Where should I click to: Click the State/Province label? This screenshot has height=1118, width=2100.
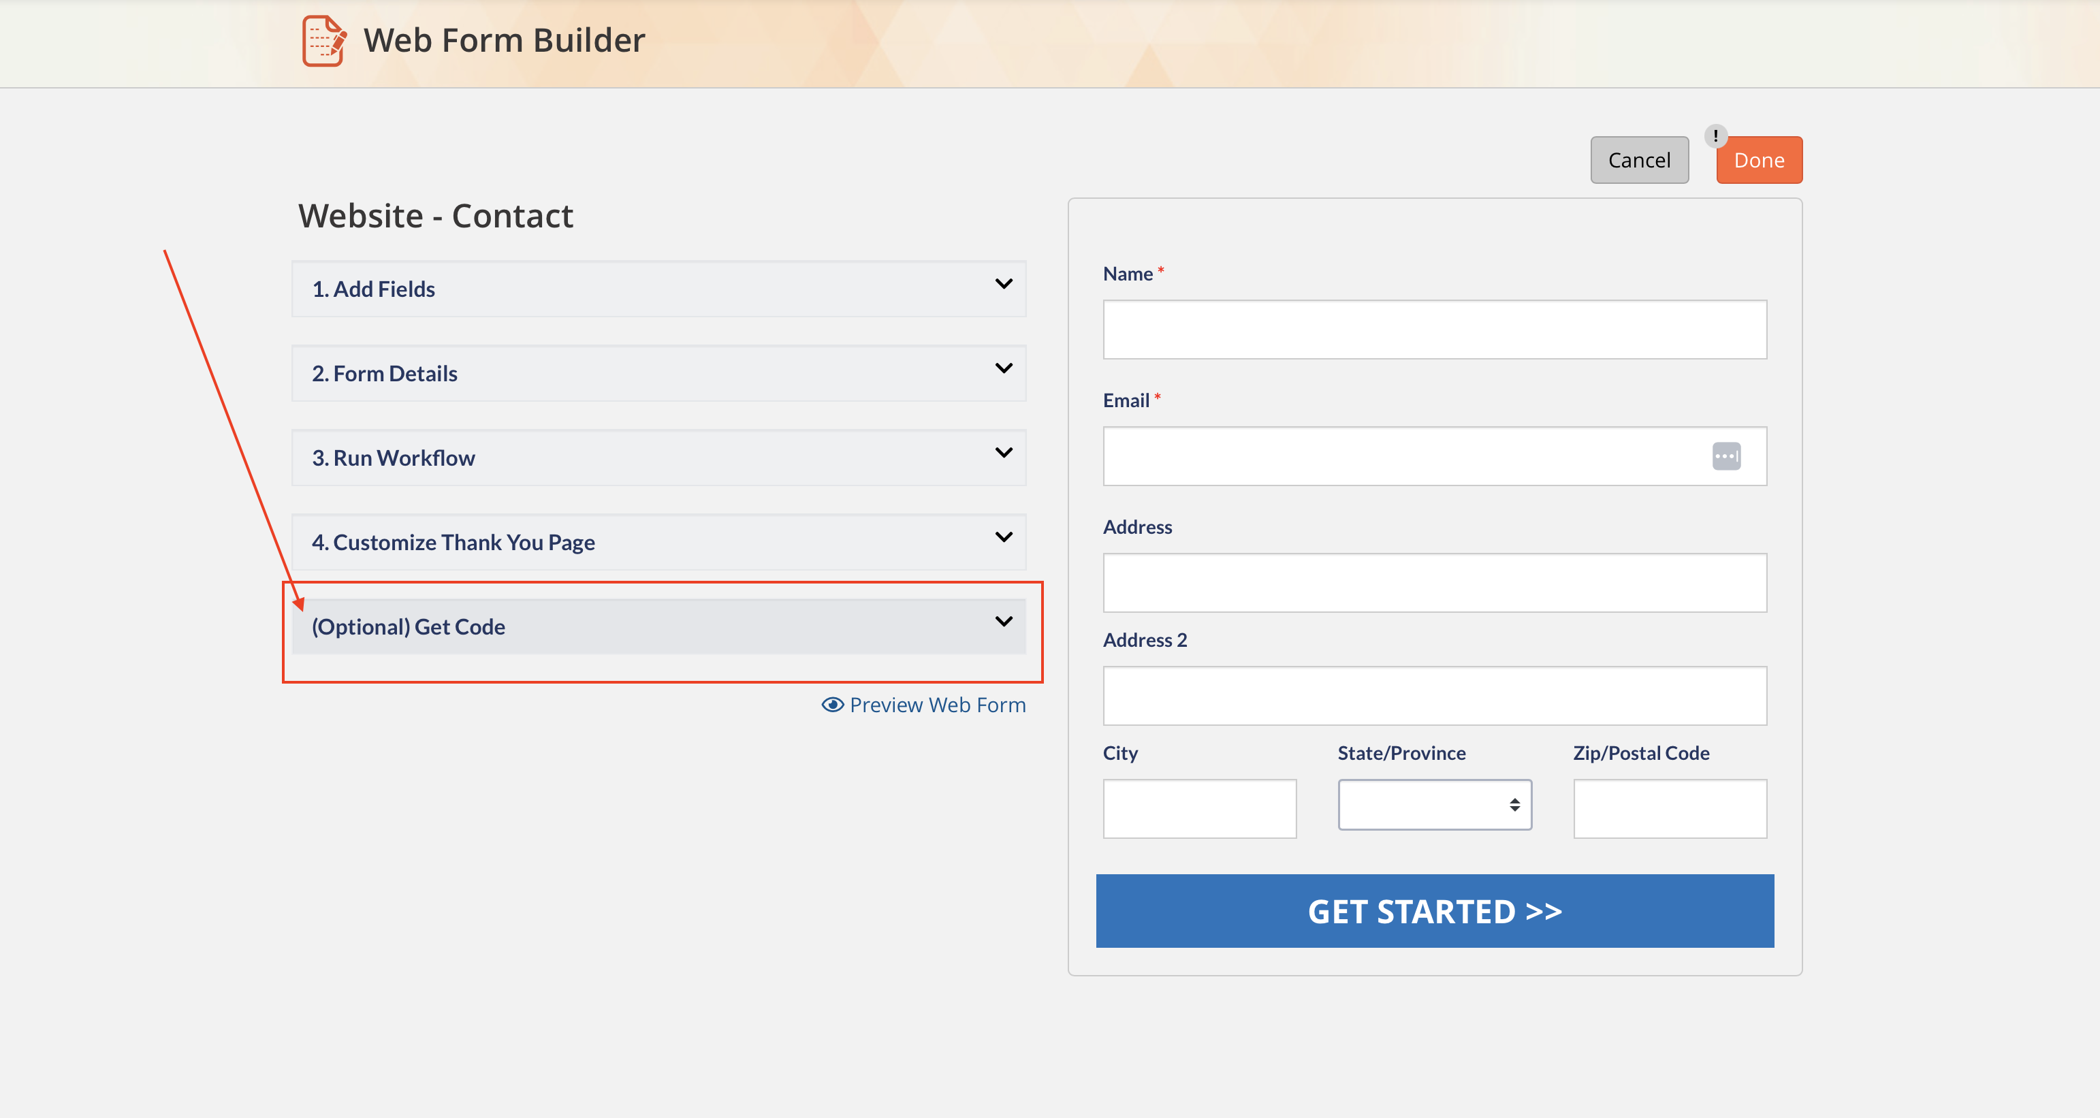[x=1401, y=754]
